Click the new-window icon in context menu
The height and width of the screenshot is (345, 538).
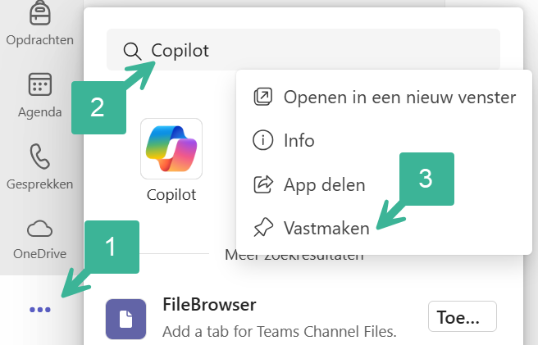click(x=262, y=97)
